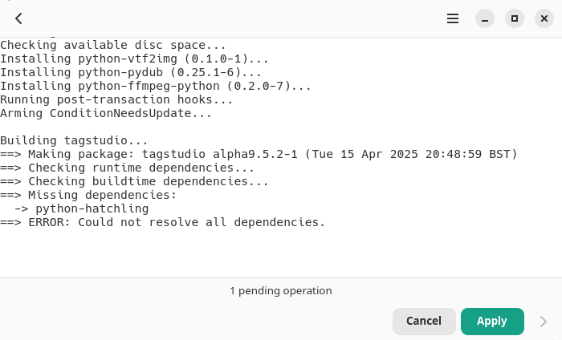The width and height of the screenshot is (562, 340).
Task: Click the 'Running post-transaction hooks' line
Action: click(116, 99)
